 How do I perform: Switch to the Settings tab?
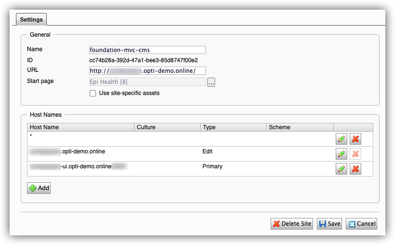tap(31, 20)
